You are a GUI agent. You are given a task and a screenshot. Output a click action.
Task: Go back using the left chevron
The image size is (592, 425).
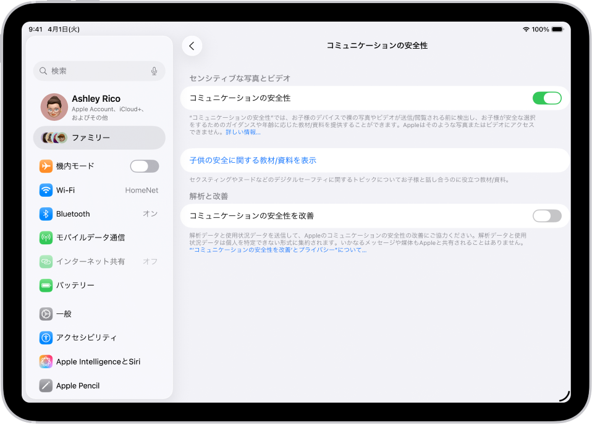coord(192,46)
